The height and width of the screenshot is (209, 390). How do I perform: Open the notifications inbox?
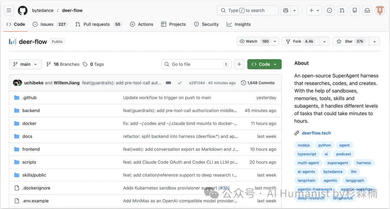367,10
